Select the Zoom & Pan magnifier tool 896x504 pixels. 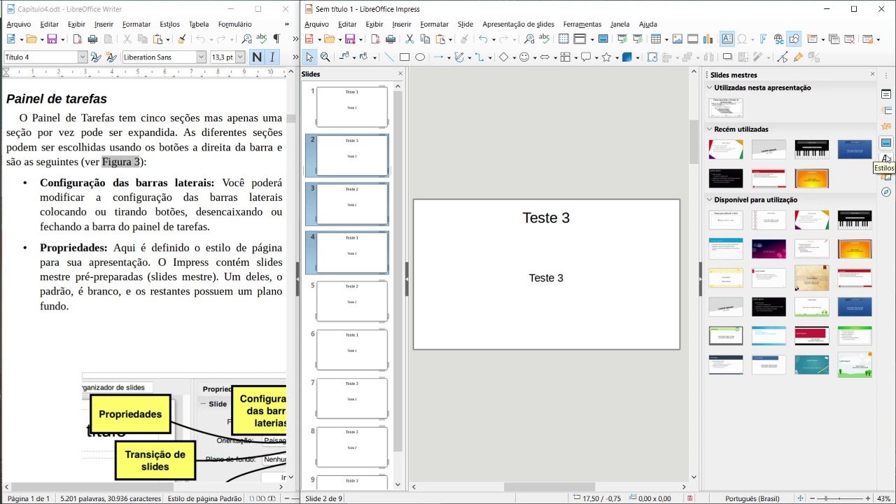tap(325, 57)
